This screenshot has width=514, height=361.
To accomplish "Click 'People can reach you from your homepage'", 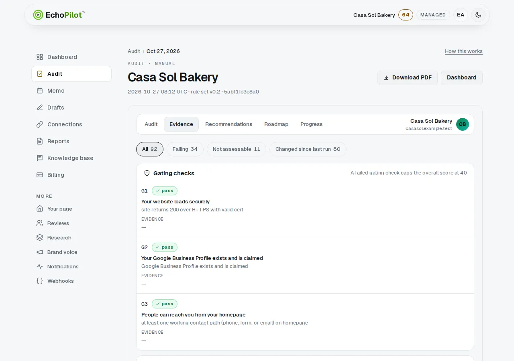I will coord(194,315).
